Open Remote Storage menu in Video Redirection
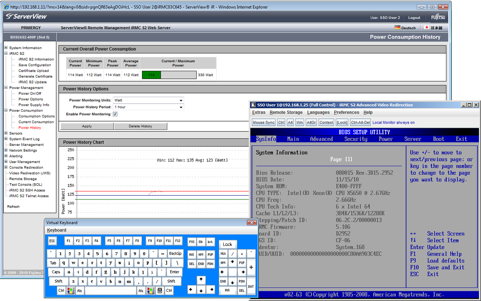Image resolution: width=481 pixels, height=301 pixels. tap(286, 112)
